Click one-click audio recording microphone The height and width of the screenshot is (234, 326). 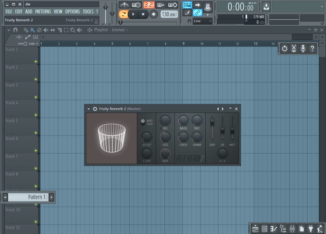pos(303,49)
